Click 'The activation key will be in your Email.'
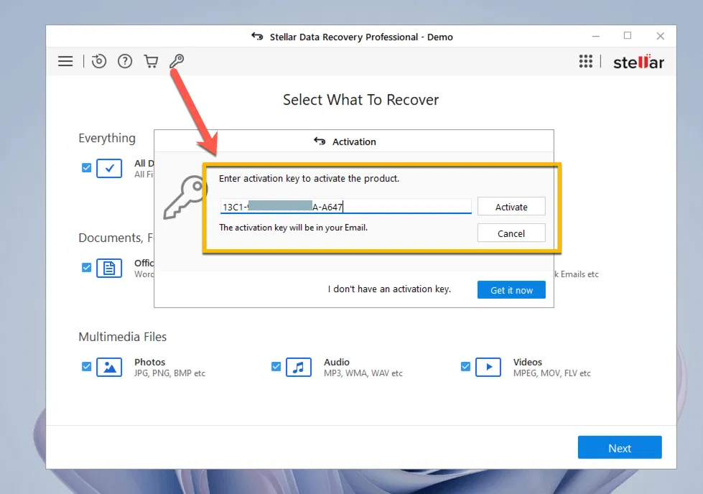Image resolution: width=703 pixels, height=494 pixels. point(293,228)
